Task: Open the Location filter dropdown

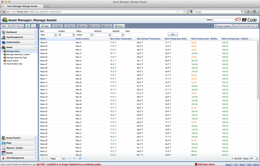Action: tap(74, 35)
